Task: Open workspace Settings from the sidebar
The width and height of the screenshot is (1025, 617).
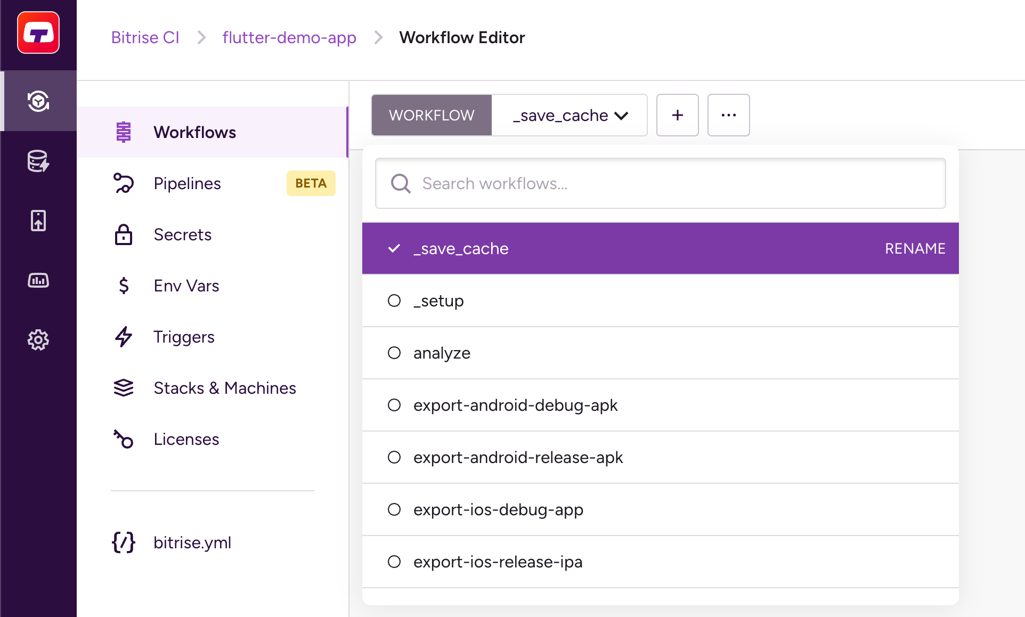Action: tap(38, 339)
